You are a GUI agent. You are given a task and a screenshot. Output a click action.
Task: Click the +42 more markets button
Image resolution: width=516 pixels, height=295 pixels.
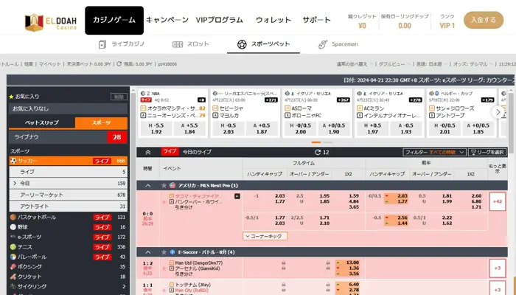pos(497,201)
